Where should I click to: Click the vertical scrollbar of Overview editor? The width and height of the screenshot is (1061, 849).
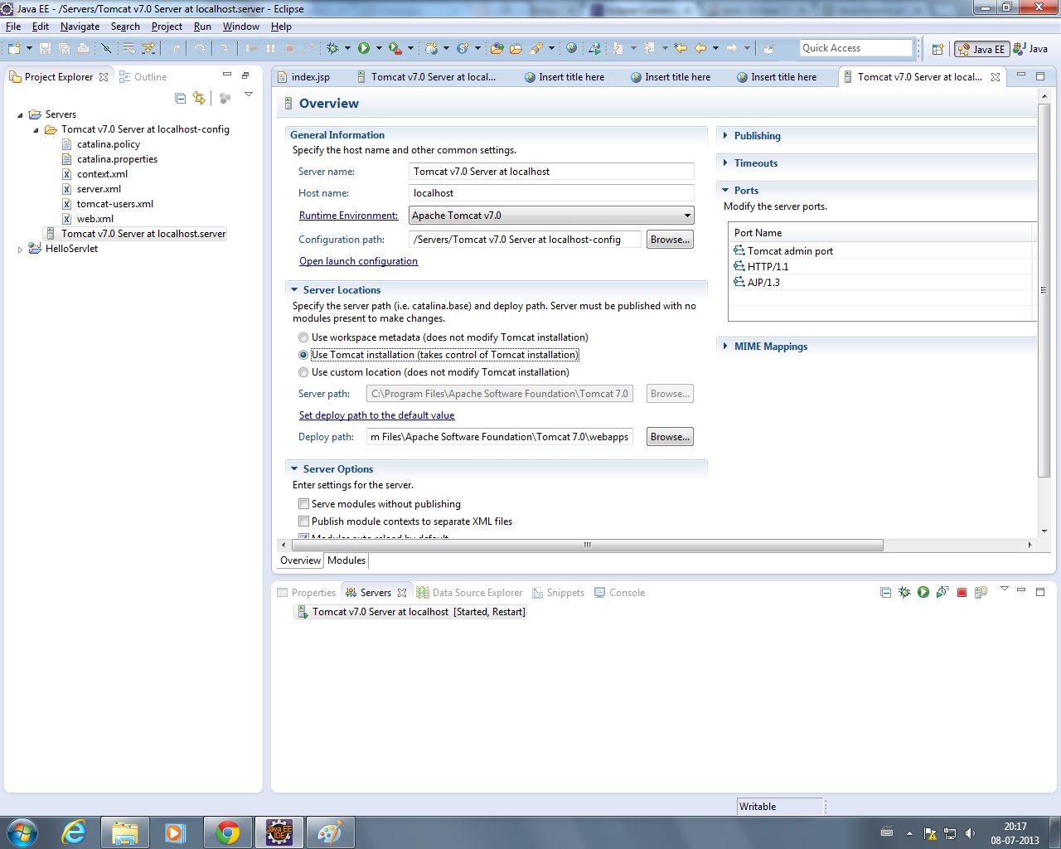(x=1044, y=290)
